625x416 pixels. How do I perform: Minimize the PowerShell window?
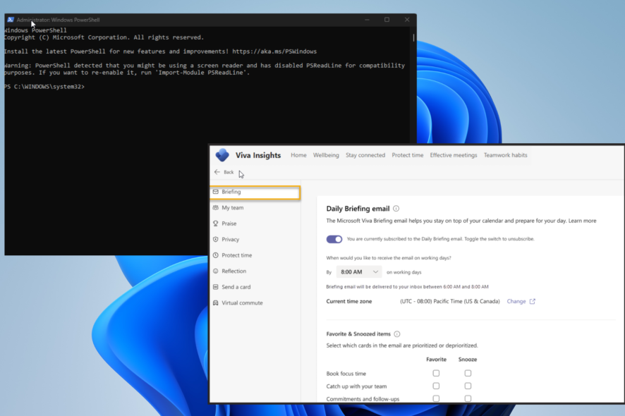tap(367, 20)
